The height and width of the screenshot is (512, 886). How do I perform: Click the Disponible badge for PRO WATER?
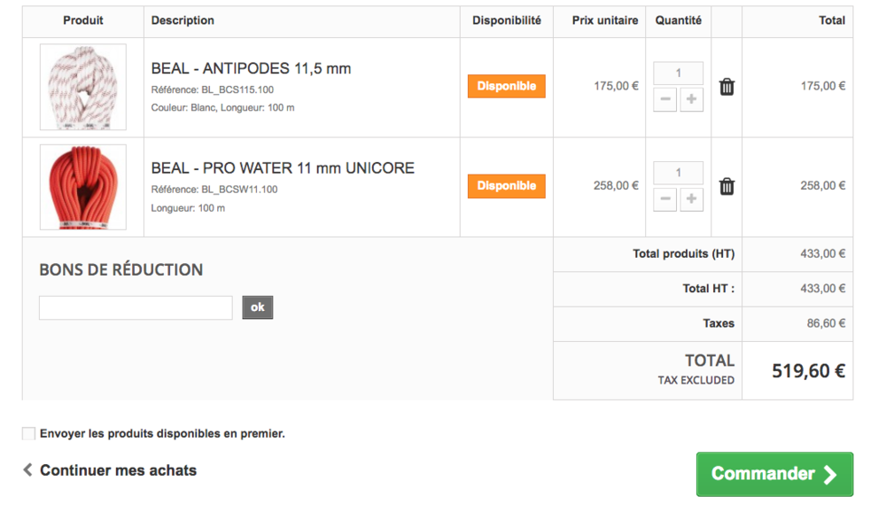tap(506, 186)
